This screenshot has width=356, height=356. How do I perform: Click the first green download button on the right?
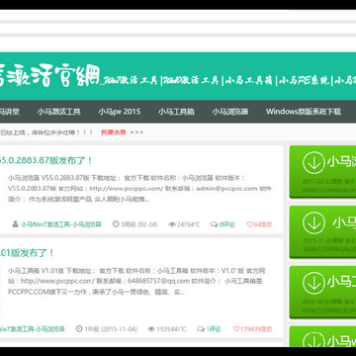tap(322, 171)
